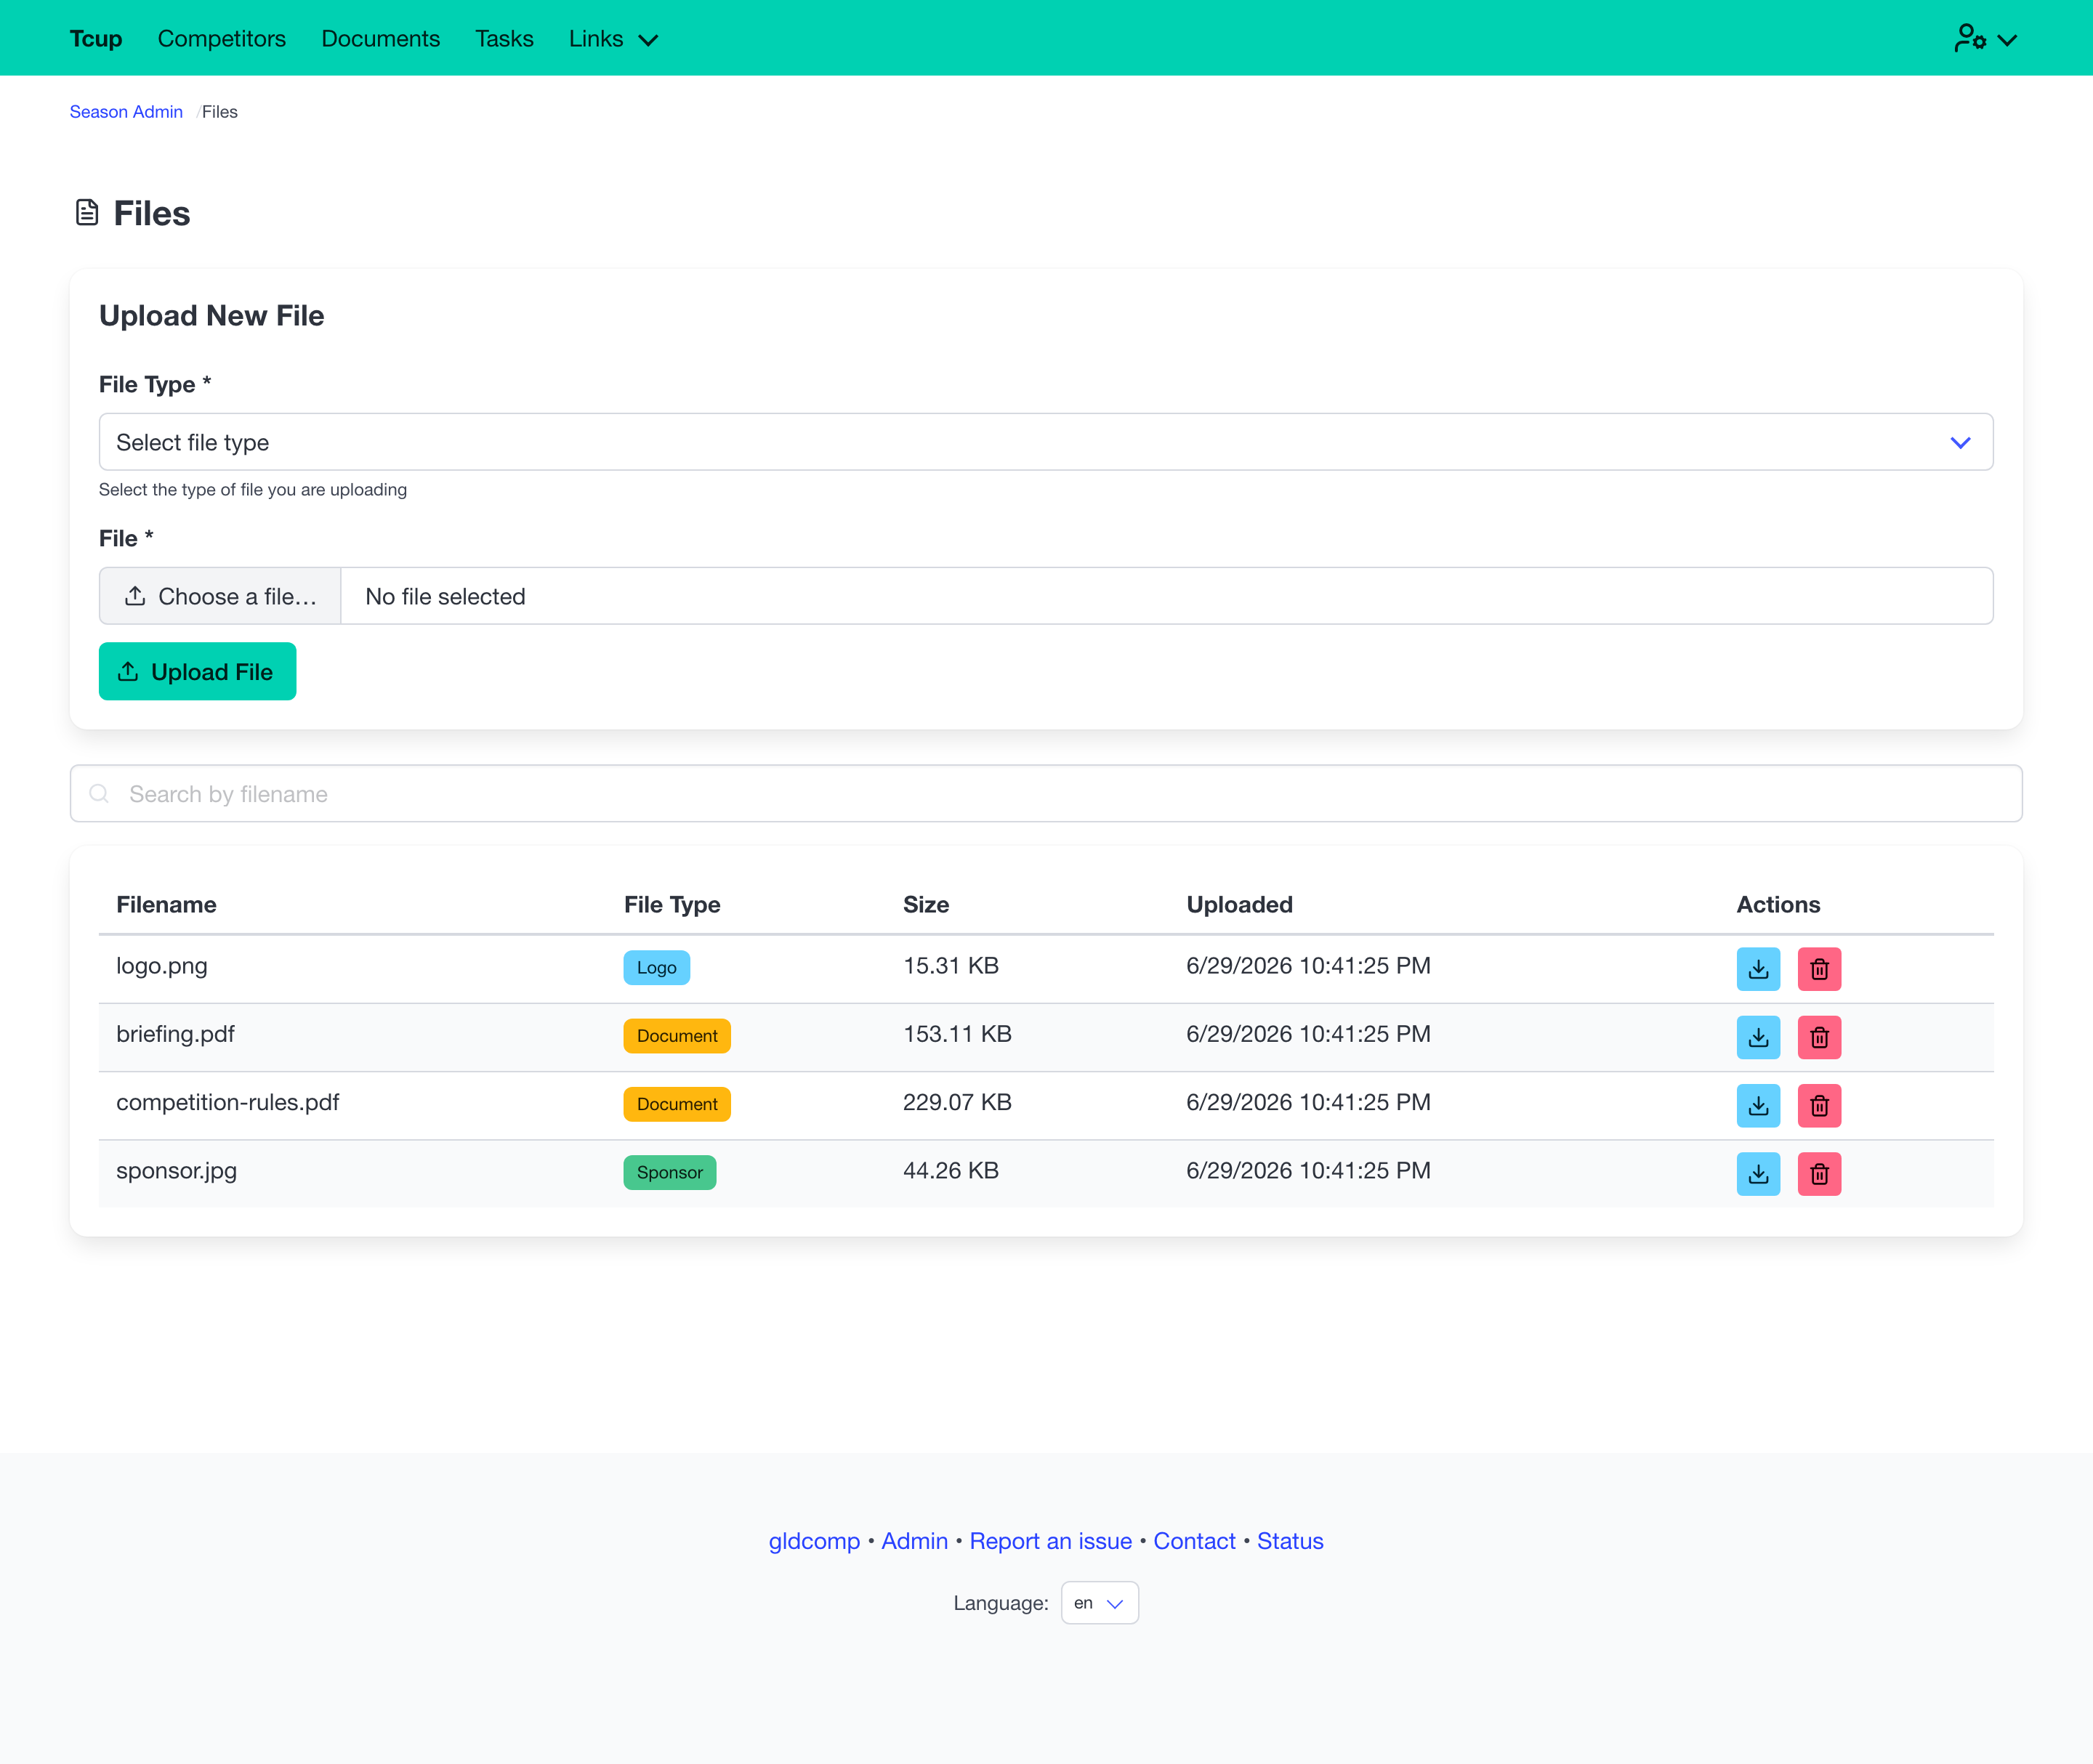The width and height of the screenshot is (2093, 1764).
Task: Open the Admin footer link
Action: click(914, 1541)
